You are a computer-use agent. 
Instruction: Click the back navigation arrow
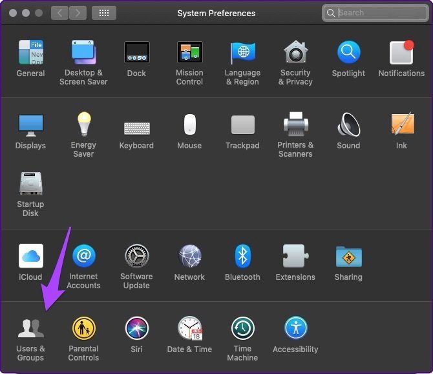point(59,13)
